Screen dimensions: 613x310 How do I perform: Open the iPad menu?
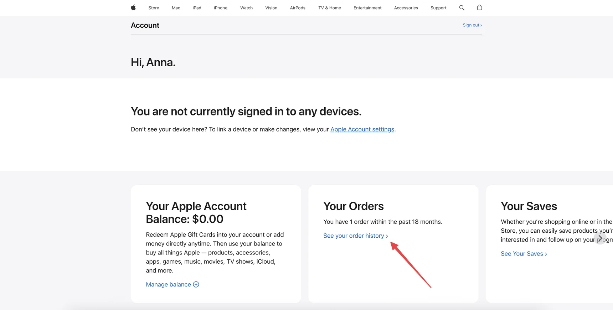click(x=197, y=8)
